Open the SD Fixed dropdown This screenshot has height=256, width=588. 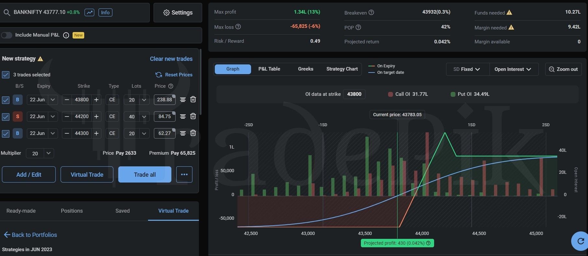click(x=467, y=69)
